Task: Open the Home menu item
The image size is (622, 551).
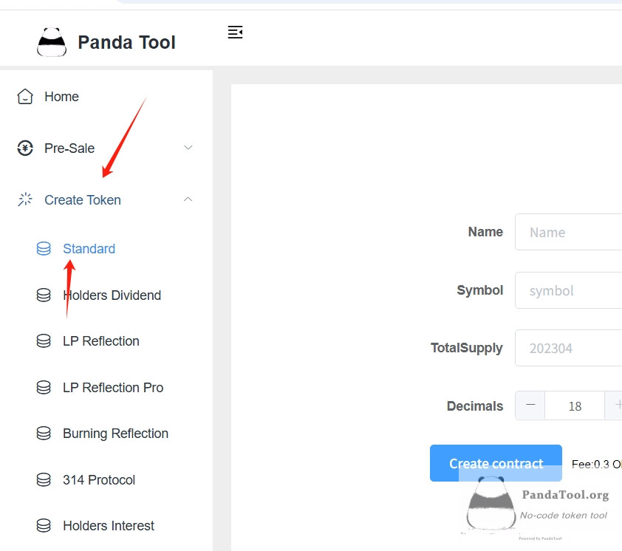Action: point(106,97)
